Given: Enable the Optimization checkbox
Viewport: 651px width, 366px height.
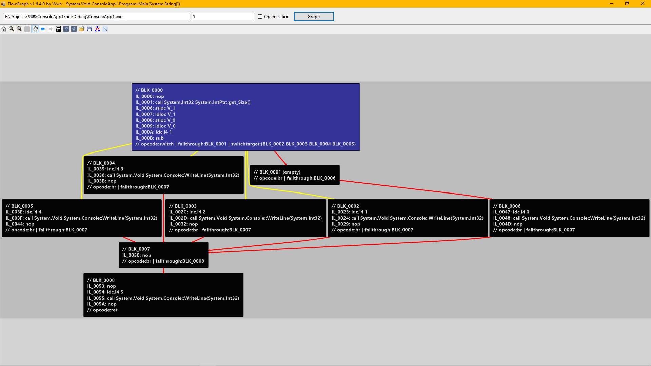Looking at the screenshot, I should tap(260, 17).
